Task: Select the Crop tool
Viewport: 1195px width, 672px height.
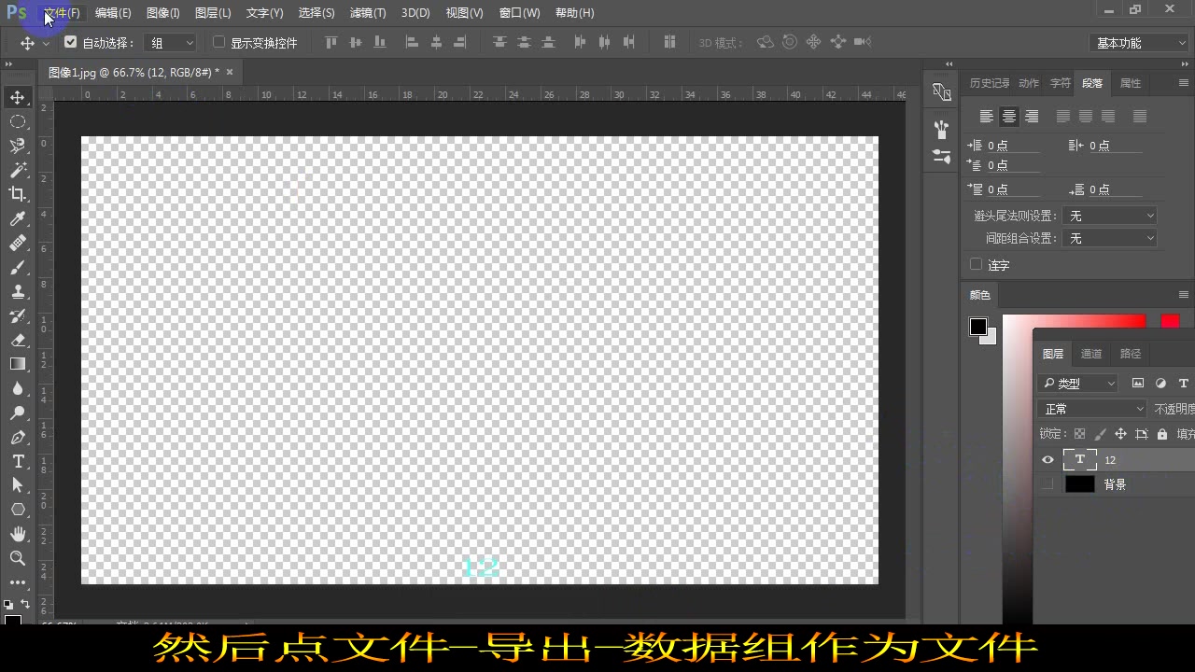Action: [x=19, y=194]
